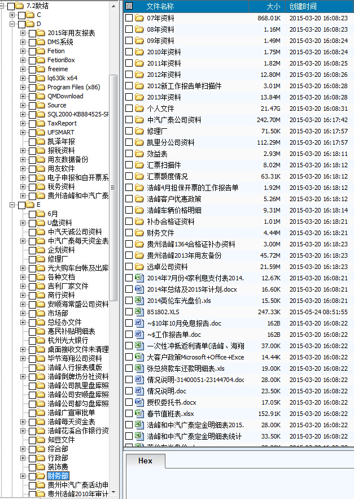The height and width of the screenshot is (499, 354).
Task: Select the UFSMART folder in the tree
Action: [60, 132]
